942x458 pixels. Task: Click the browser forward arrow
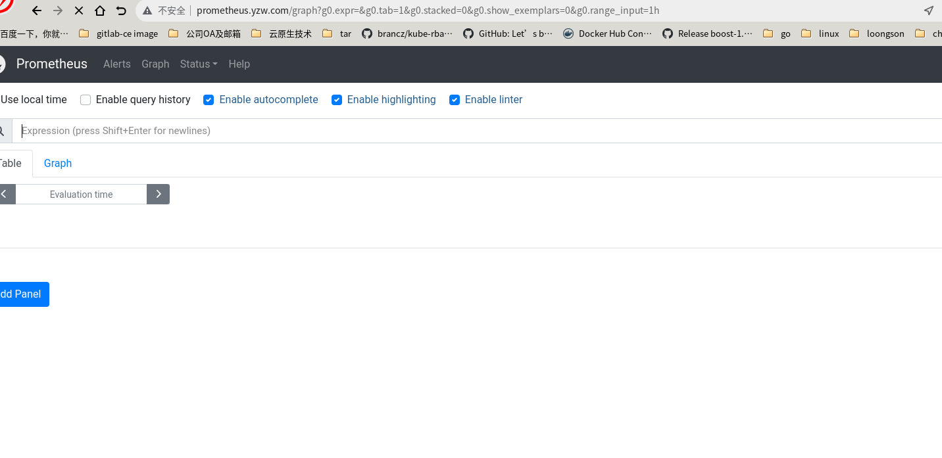pyautogui.click(x=58, y=11)
